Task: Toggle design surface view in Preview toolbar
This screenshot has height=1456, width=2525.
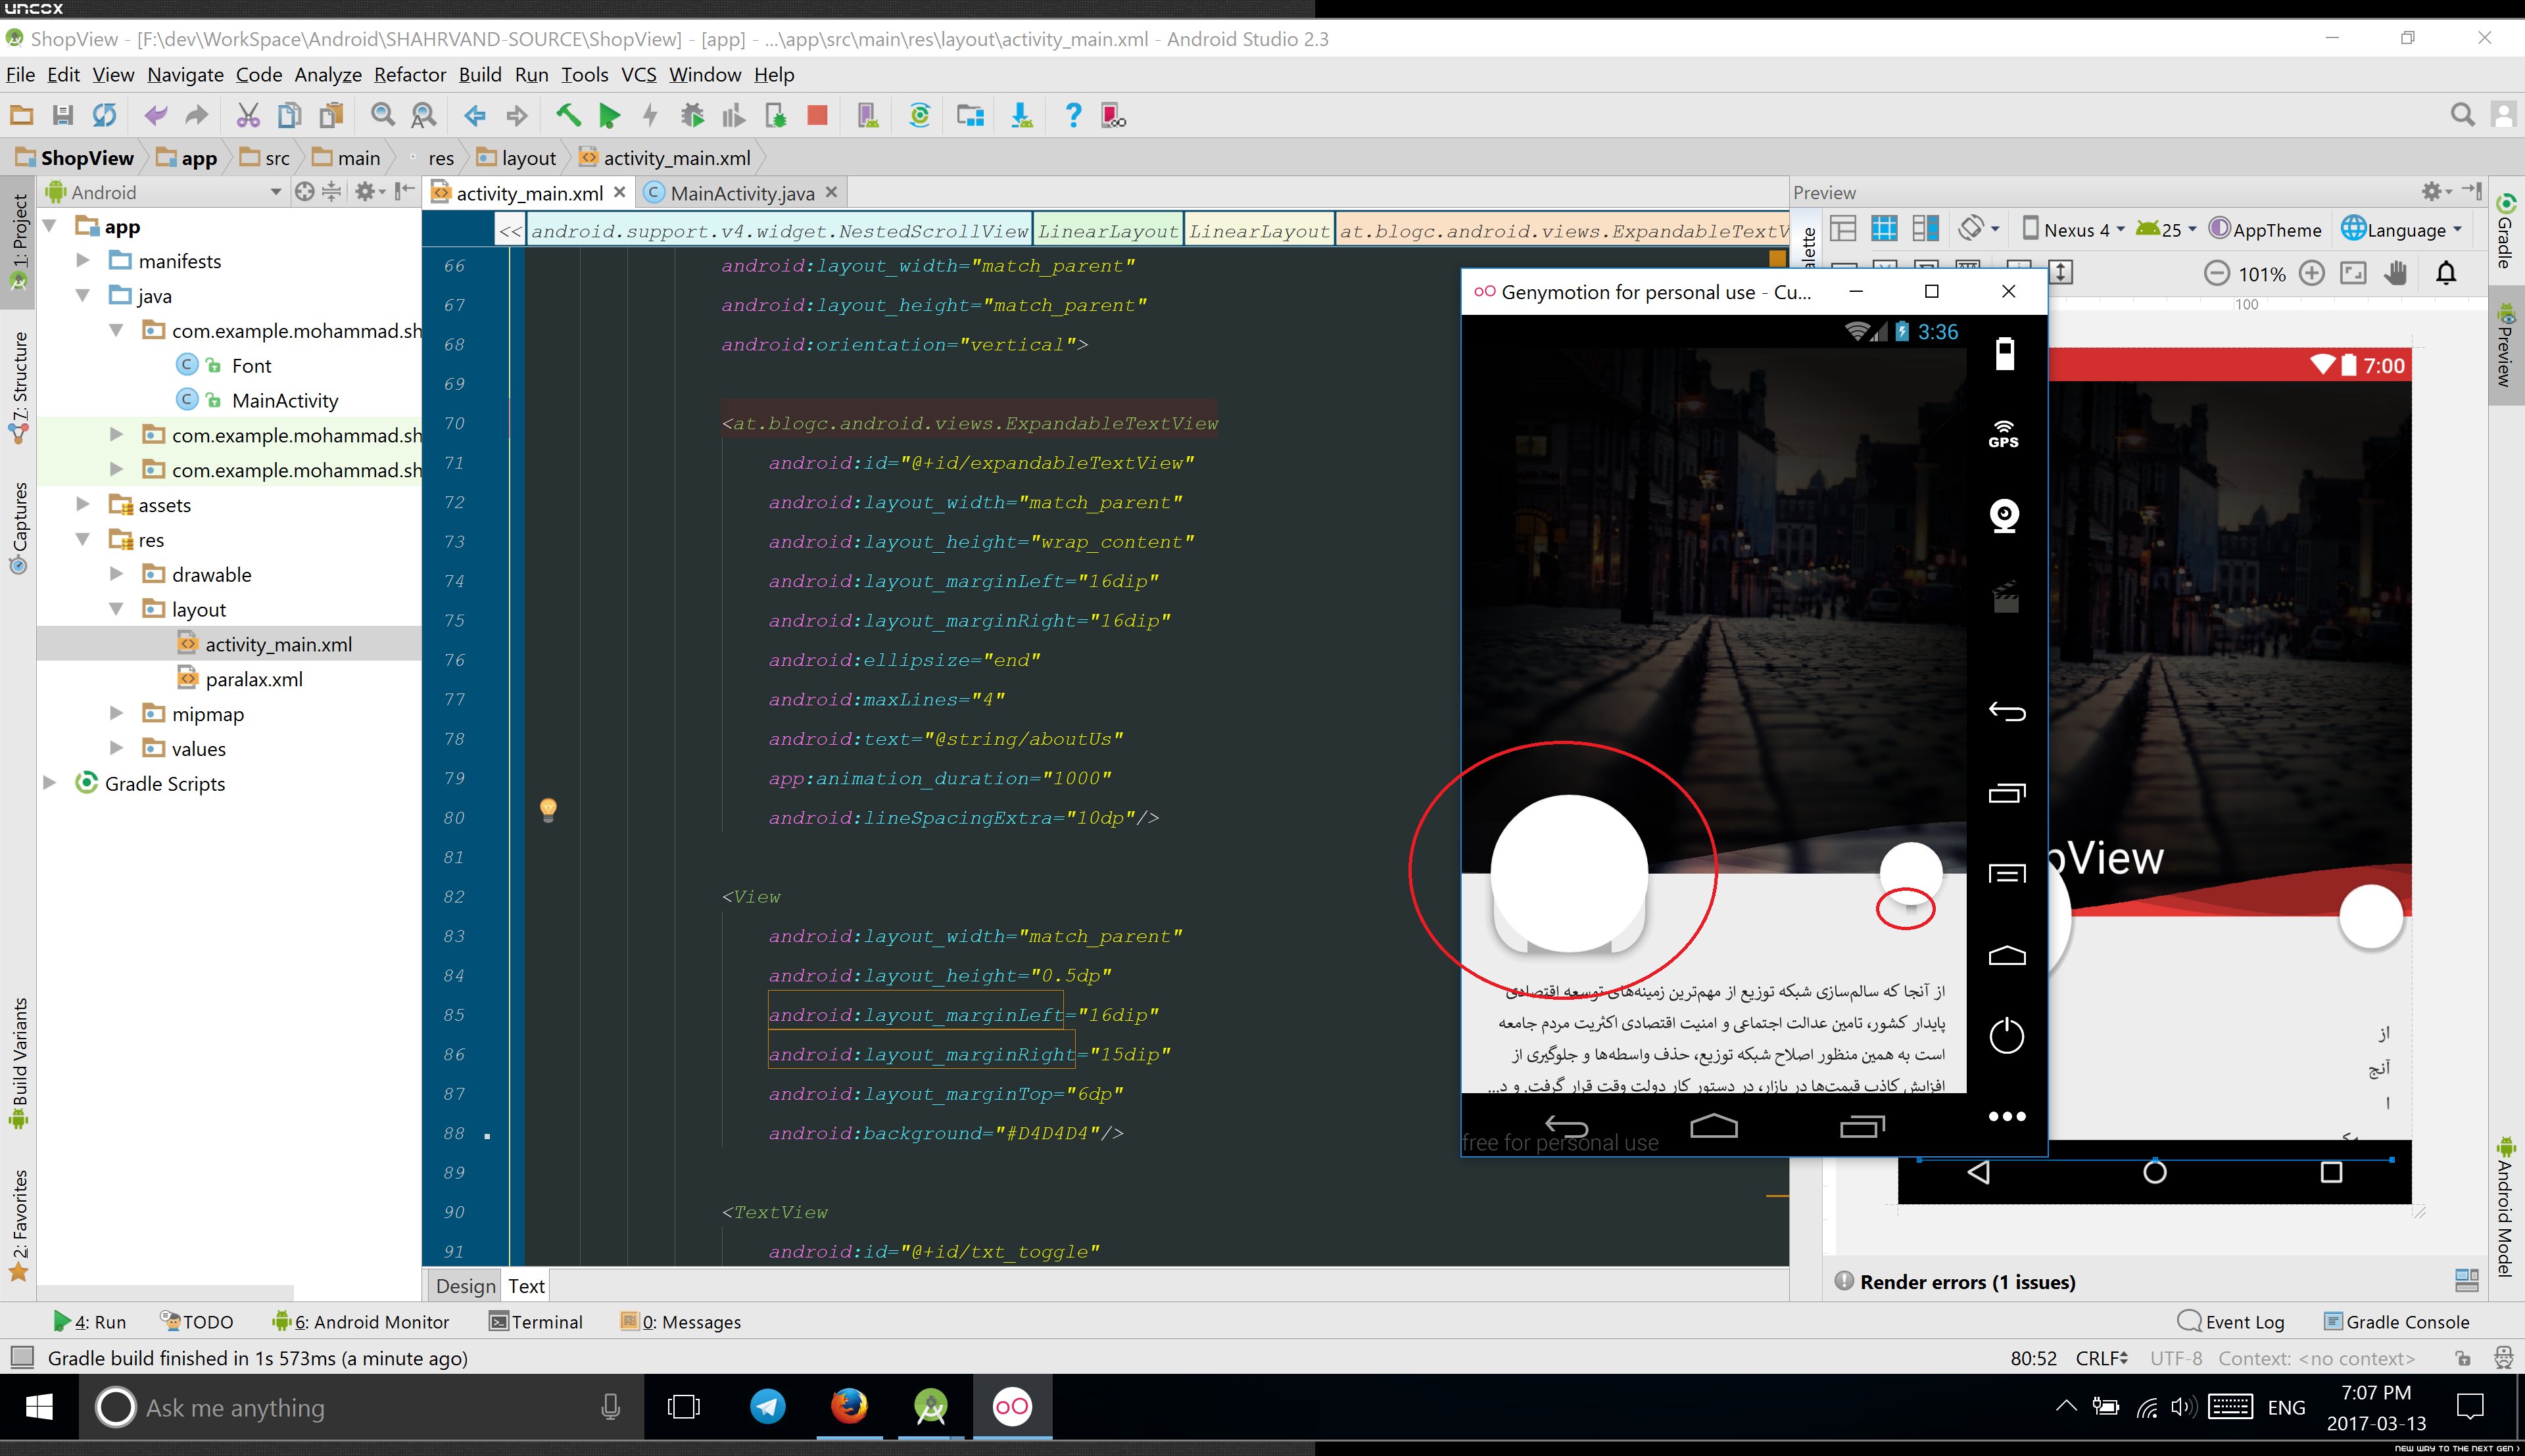Action: coord(1843,229)
